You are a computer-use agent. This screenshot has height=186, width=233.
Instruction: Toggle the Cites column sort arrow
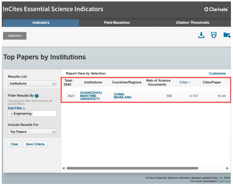point(190,82)
